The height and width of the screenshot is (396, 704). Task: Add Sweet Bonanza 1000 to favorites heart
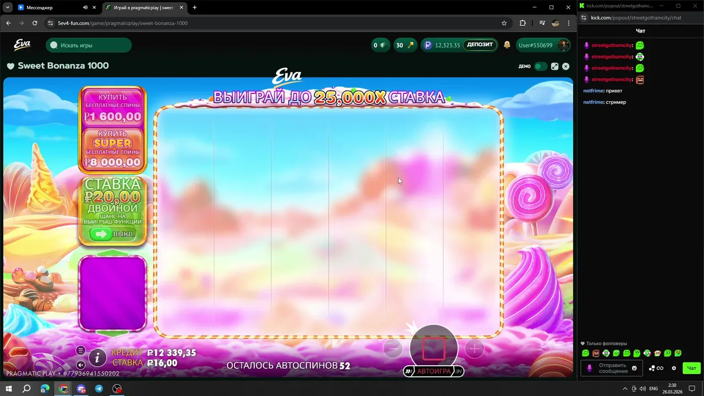(10, 66)
